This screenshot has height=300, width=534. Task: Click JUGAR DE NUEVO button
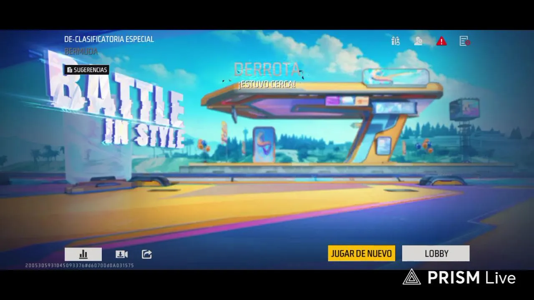click(x=361, y=253)
